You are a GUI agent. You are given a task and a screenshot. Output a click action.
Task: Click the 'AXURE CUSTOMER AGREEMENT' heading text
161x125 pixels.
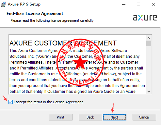[x=63, y=43]
